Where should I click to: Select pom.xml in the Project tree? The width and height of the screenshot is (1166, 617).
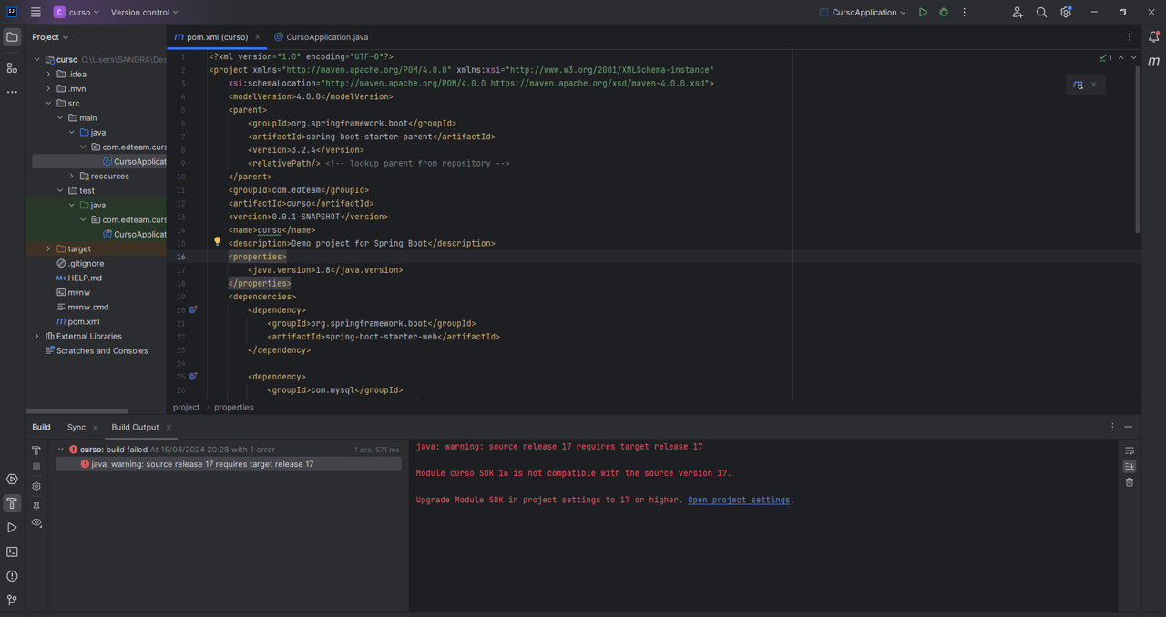83,321
